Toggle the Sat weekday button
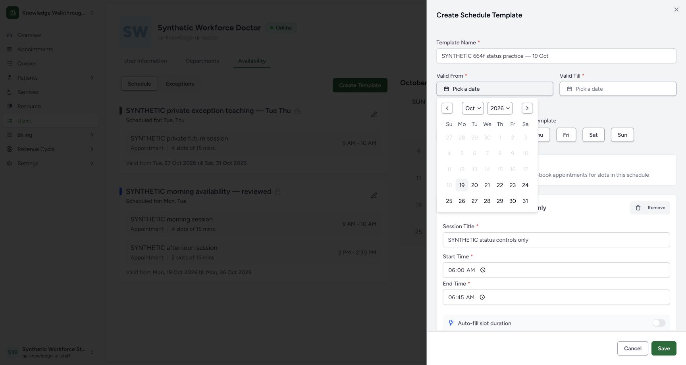Image resolution: width=686 pixels, height=365 pixels. (594, 135)
